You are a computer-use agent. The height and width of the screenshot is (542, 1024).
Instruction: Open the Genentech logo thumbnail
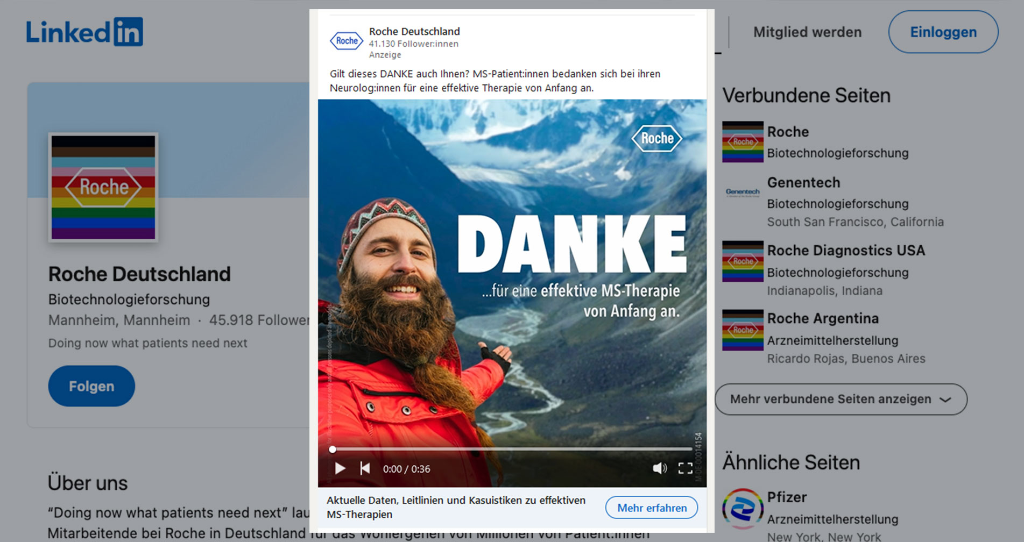tap(743, 192)
